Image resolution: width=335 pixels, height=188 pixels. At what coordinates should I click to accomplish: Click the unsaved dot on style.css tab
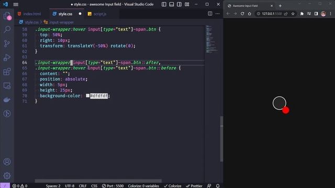(x=80, y=14)
